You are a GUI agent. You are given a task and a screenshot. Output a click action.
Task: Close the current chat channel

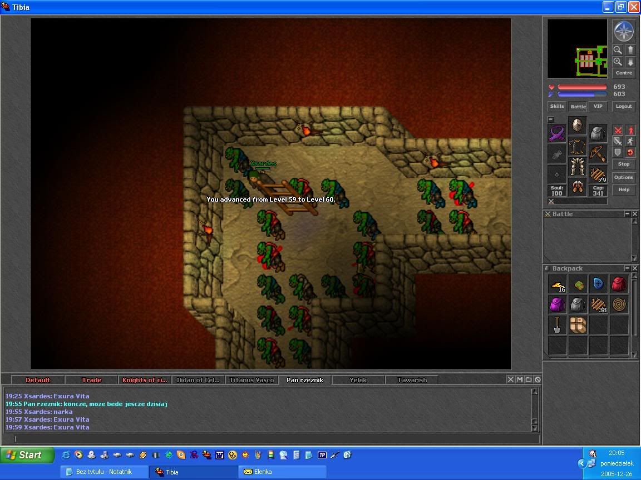tap(511, 379)
